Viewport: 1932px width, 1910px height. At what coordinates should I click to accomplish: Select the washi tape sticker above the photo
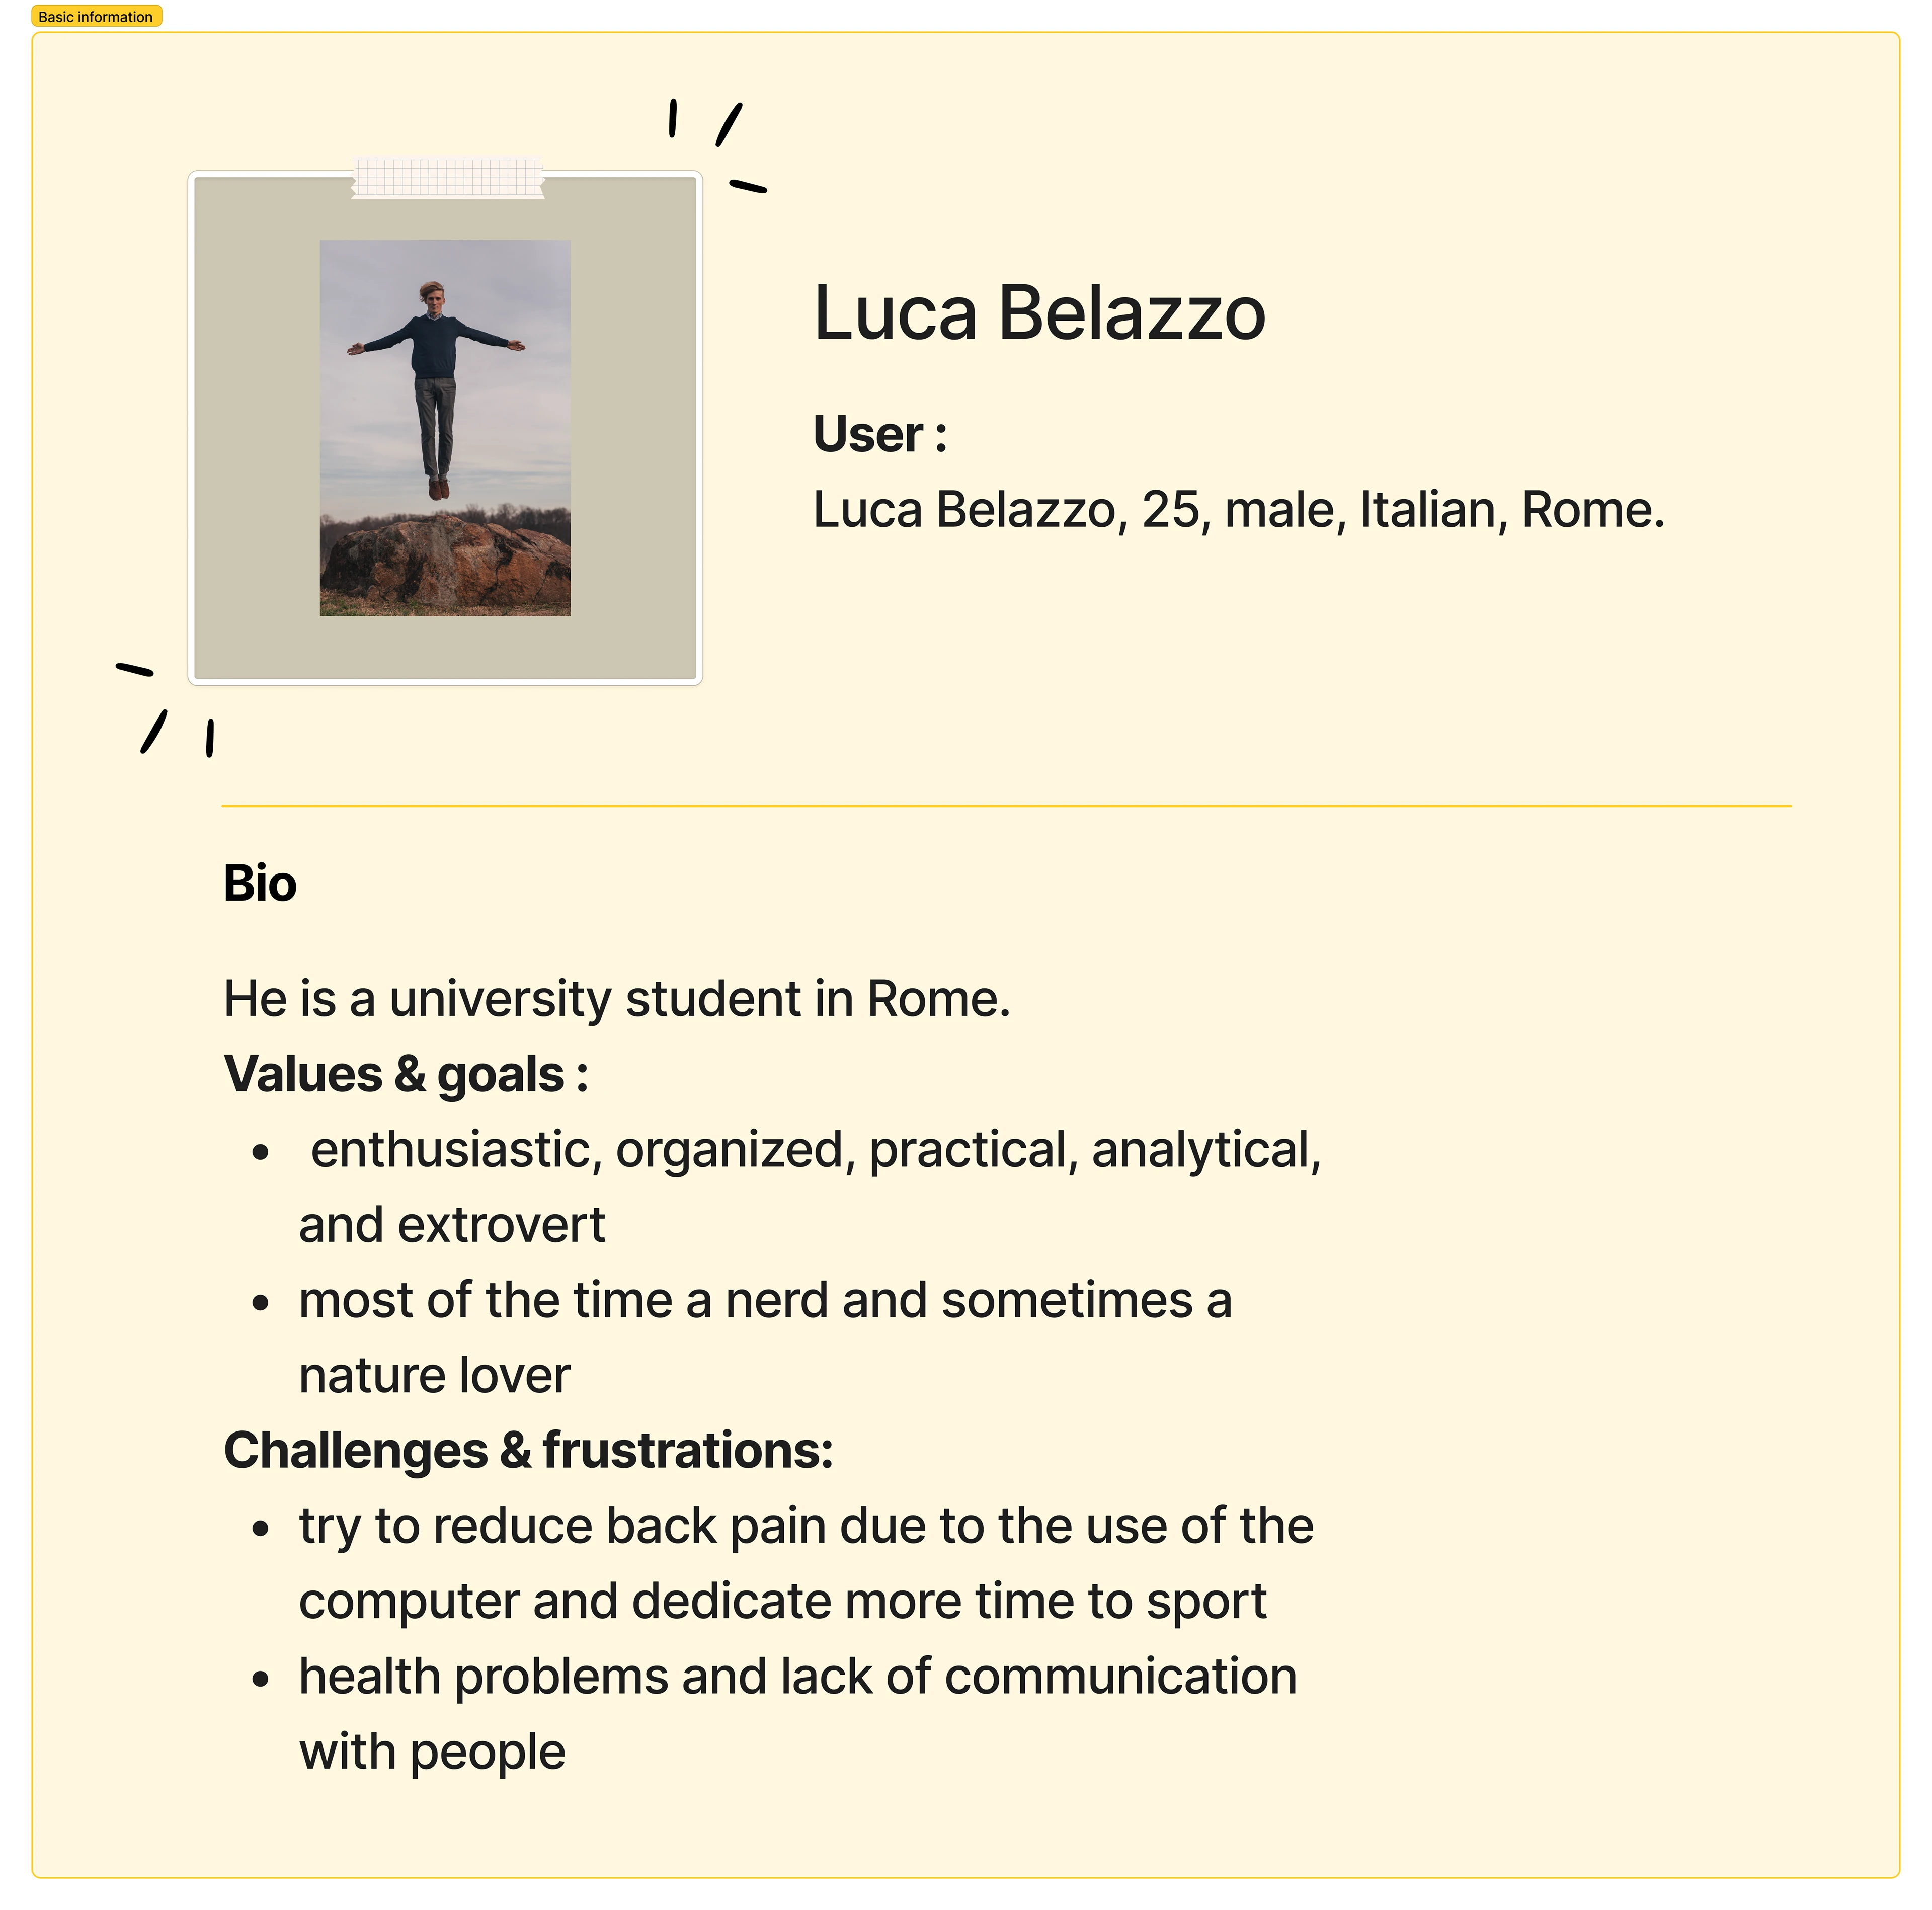coord(447,178)
